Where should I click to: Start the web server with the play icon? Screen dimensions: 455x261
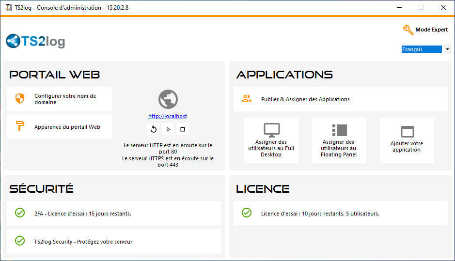tap(168, 129)
